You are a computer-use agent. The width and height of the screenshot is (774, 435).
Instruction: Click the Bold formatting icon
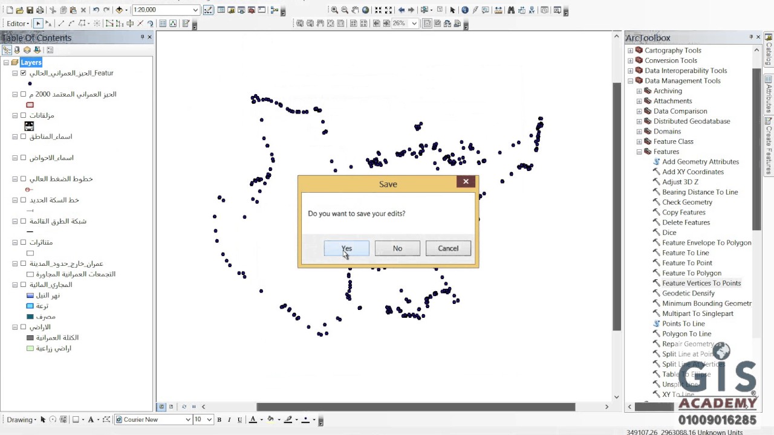pos(219,419)
